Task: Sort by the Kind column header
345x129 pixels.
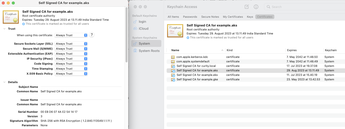Action: point(229,50)
